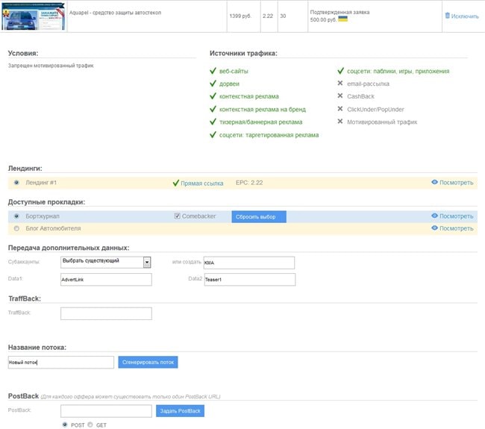
Task: Select the Лендинг #1 radio button
Action: click(17, 183)
